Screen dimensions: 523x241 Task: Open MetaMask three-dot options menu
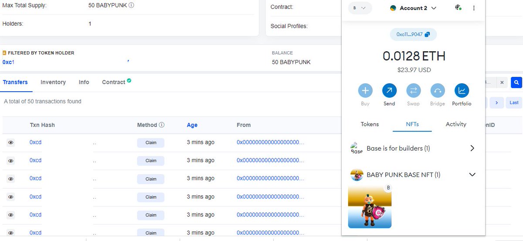[x=474, y=8]
